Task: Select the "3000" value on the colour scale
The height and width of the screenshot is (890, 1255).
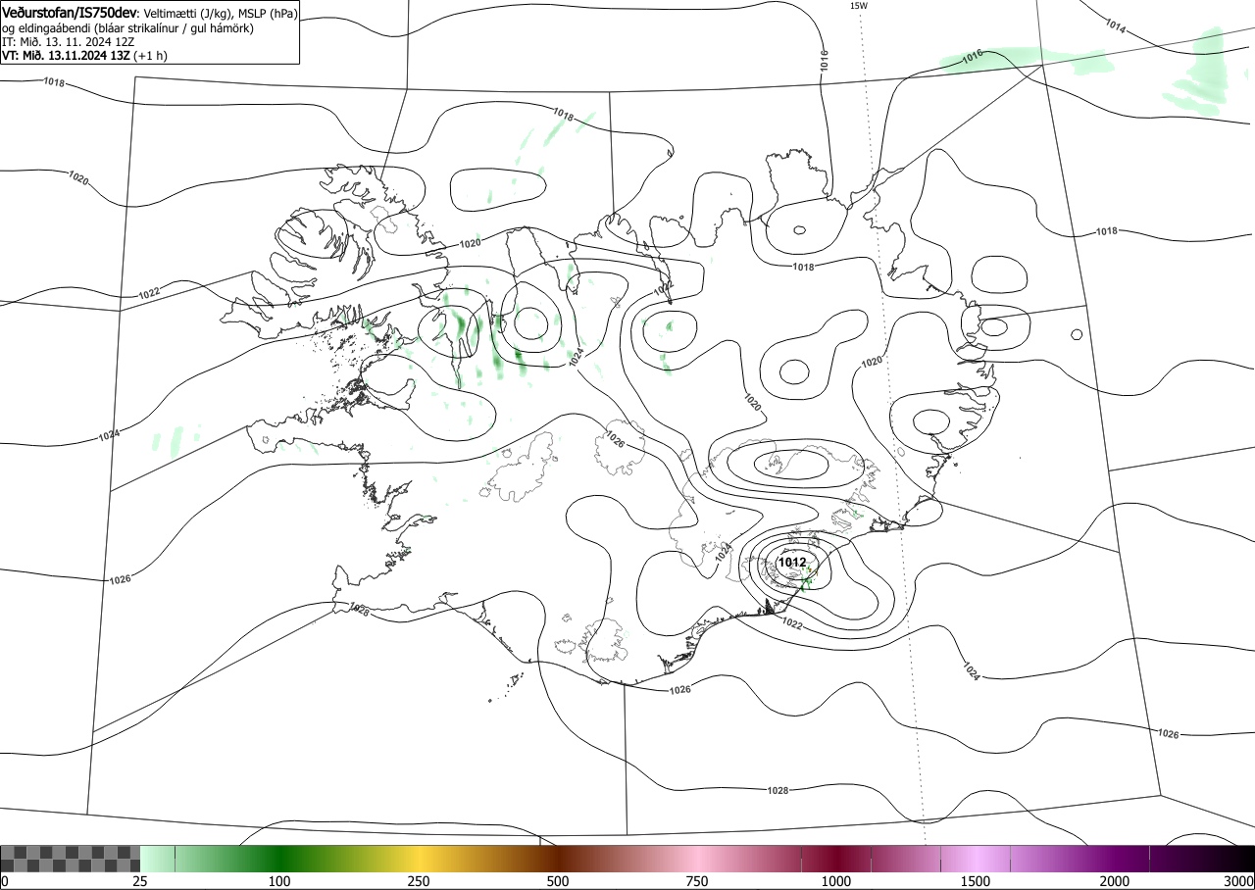Action: coord(1239,881)
